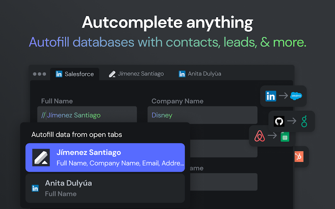Click the pencil logo in Jímenez Santiago suggestion
335x209 pixels.
click(41, 158)
